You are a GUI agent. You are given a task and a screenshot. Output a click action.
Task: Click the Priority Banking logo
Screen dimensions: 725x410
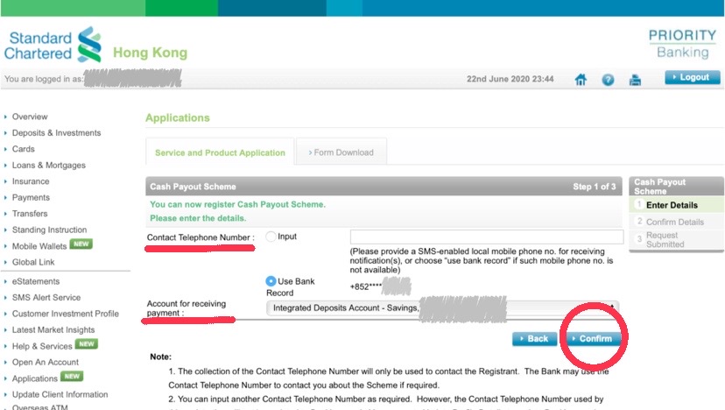coord(682,45)
